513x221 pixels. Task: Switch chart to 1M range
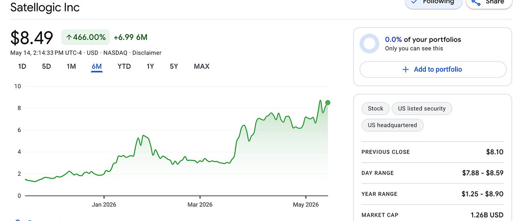pyautogui.click(x=71, y=67)
